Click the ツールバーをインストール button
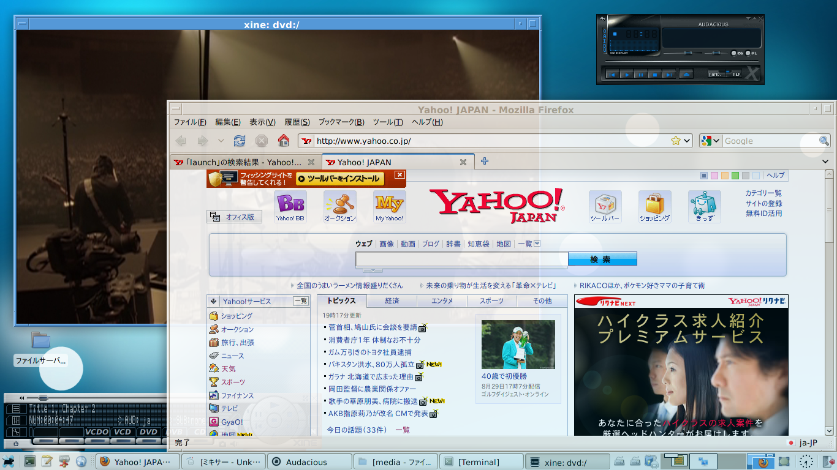The height and width of the screenshot is (470, 837). click(340, 179)
